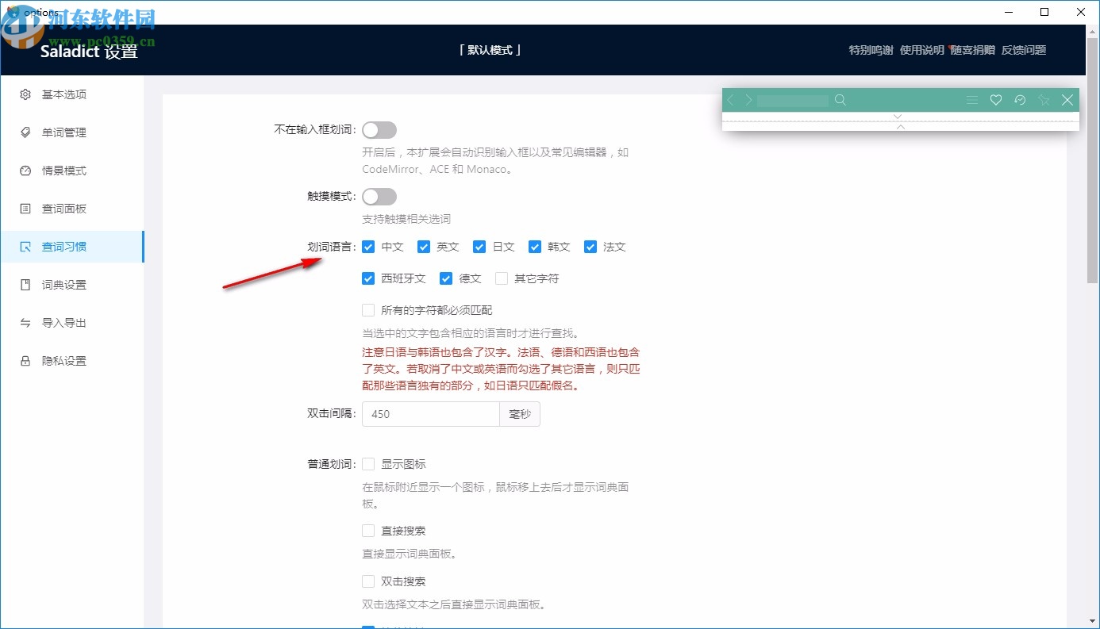Viewport: 1100px width, 629px height.
Task: Close the floating dictionary panel
Action: point(1067,100)
